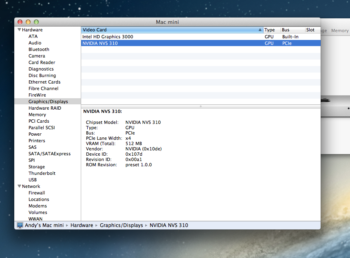Close the Mac mini window
The width and height of the screenshot is (350, 258).
click(x=20, y=22)
